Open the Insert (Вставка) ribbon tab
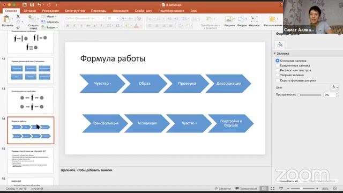The height and width of the screenshot is (193, 343). [x=29, y=11]
